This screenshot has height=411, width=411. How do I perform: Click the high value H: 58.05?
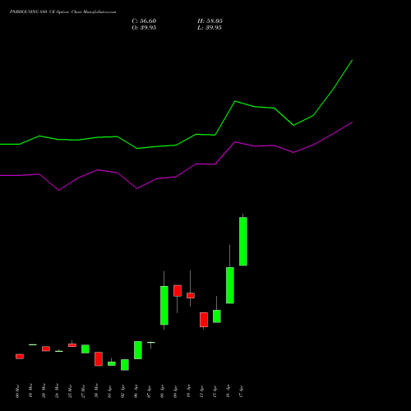(210, 21)
